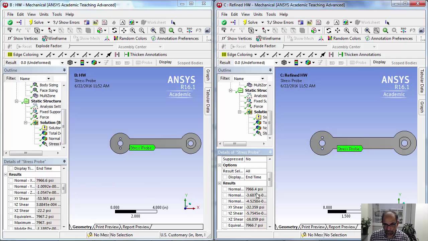Check Equival... checkbox in C: Refined HW details
Image resolution: width=428 pixels, height=241 pixels.
point(225,225)
